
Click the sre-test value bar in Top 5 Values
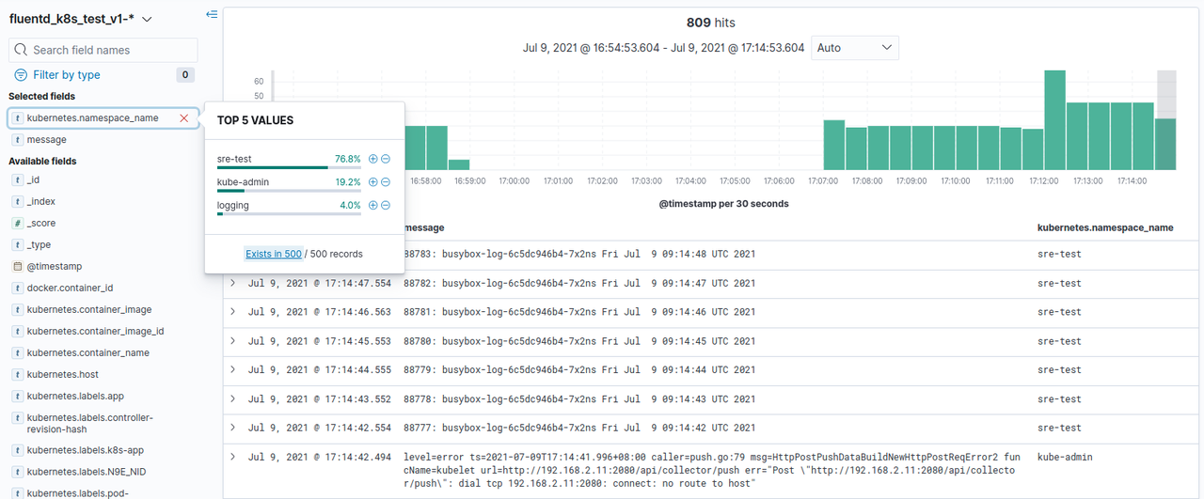coord(289,168)
